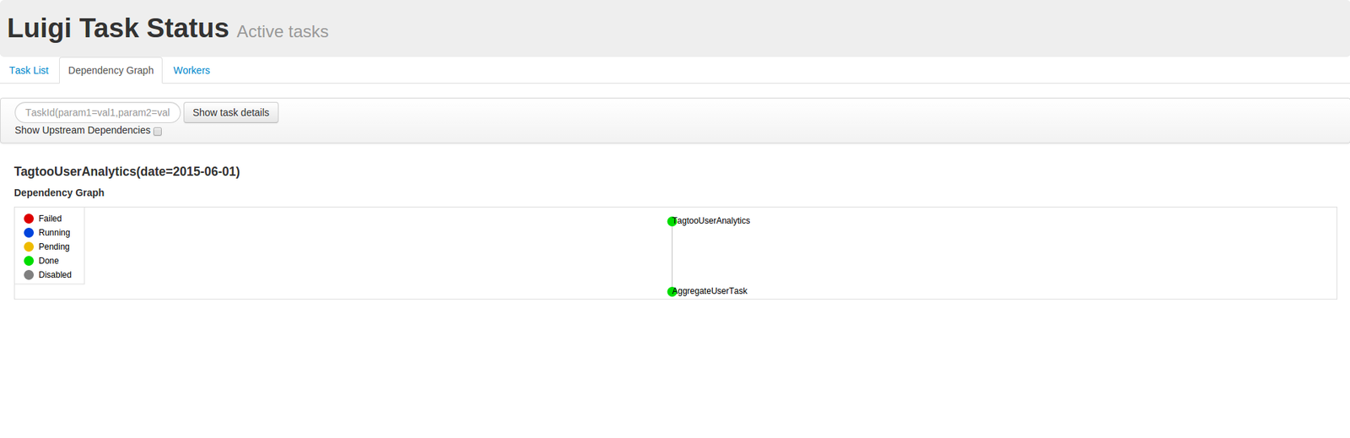The height and width of the screenshot is (438, 1350).
Task: Click the yellow Pending legend dot
Action: [29, 246]
